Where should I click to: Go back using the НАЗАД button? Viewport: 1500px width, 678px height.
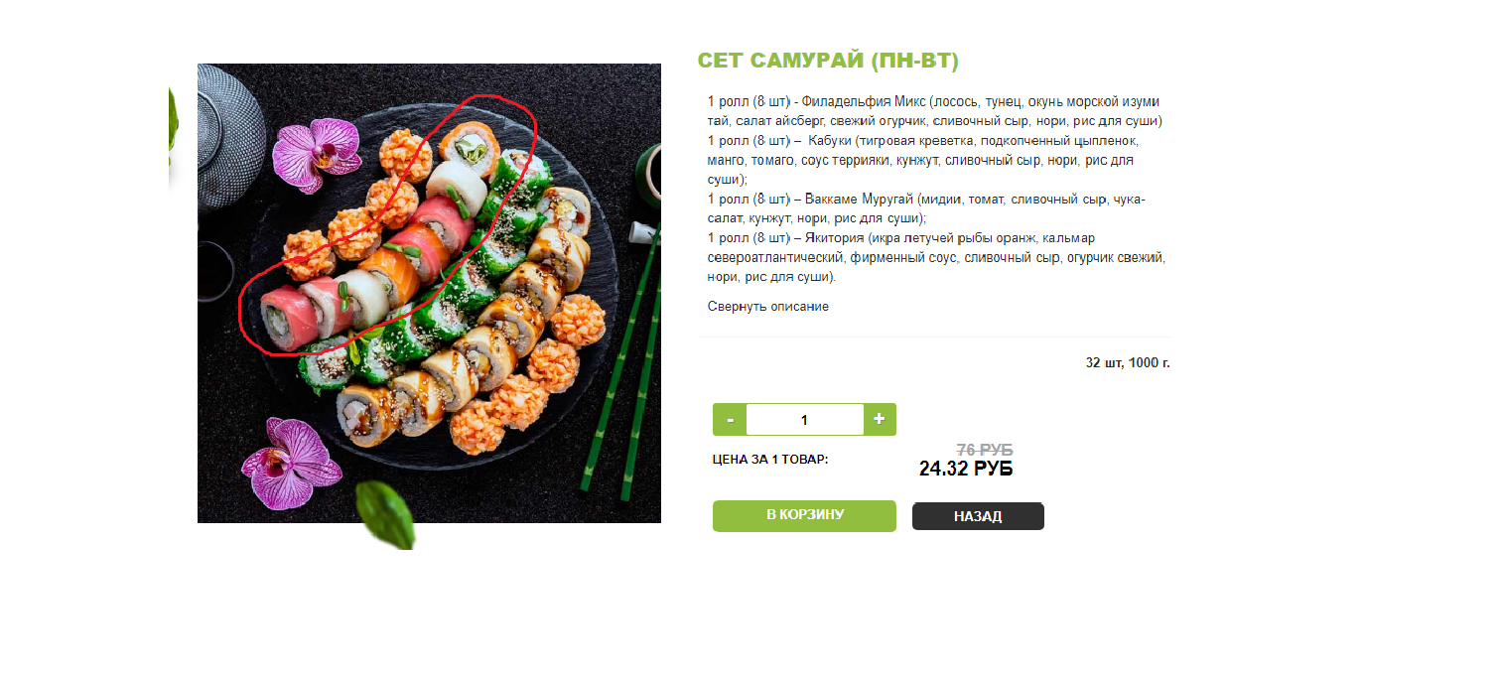pyautogui.click(x=978, y=516)
